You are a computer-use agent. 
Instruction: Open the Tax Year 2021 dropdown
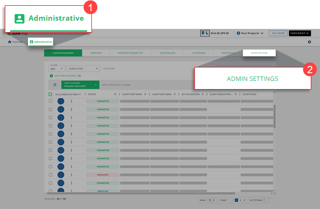tap(57, 69)
